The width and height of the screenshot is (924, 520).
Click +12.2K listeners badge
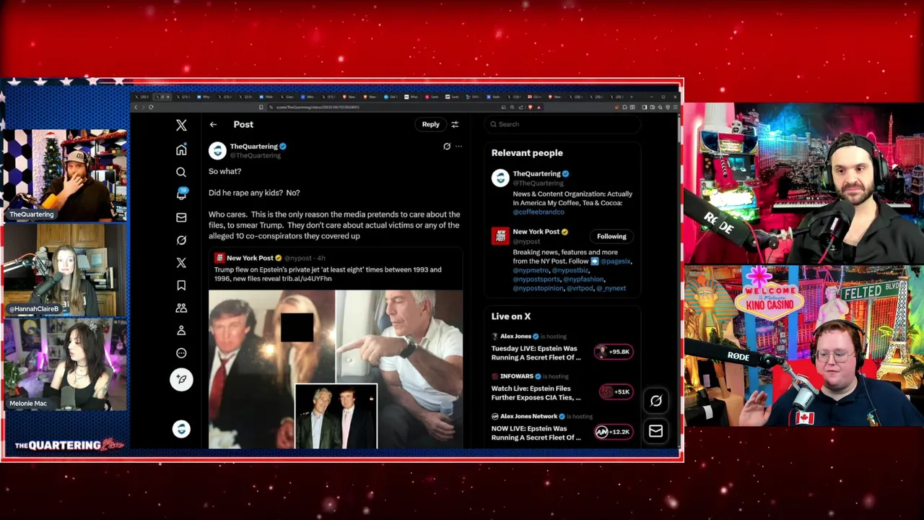[x=614, y=432]
